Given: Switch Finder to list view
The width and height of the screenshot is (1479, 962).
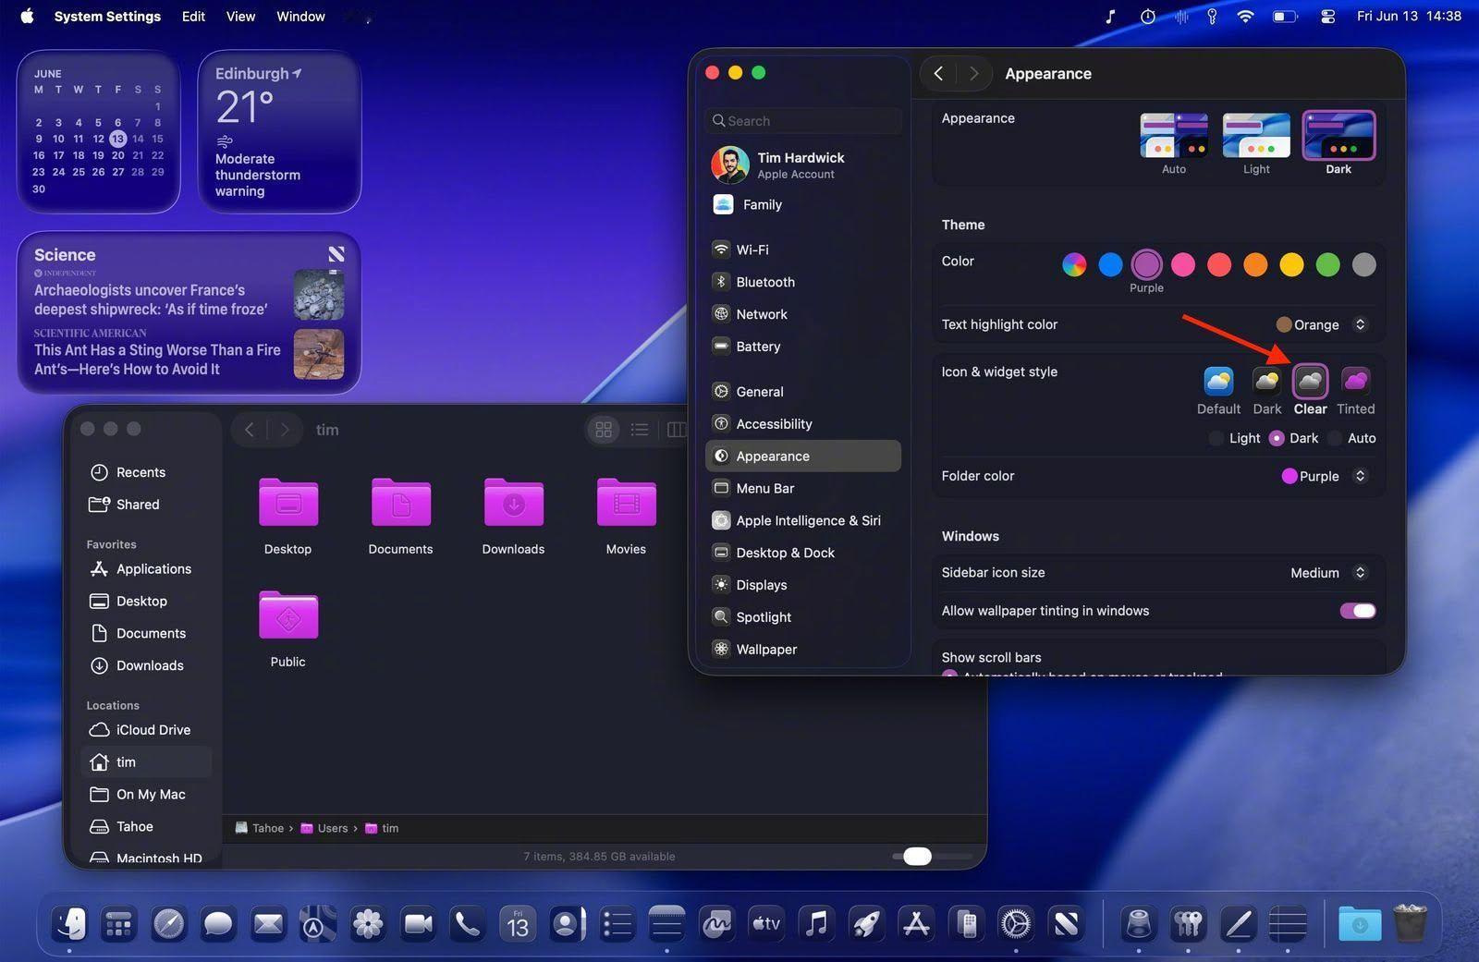Looking at the screenshot, I should [640, 430].
